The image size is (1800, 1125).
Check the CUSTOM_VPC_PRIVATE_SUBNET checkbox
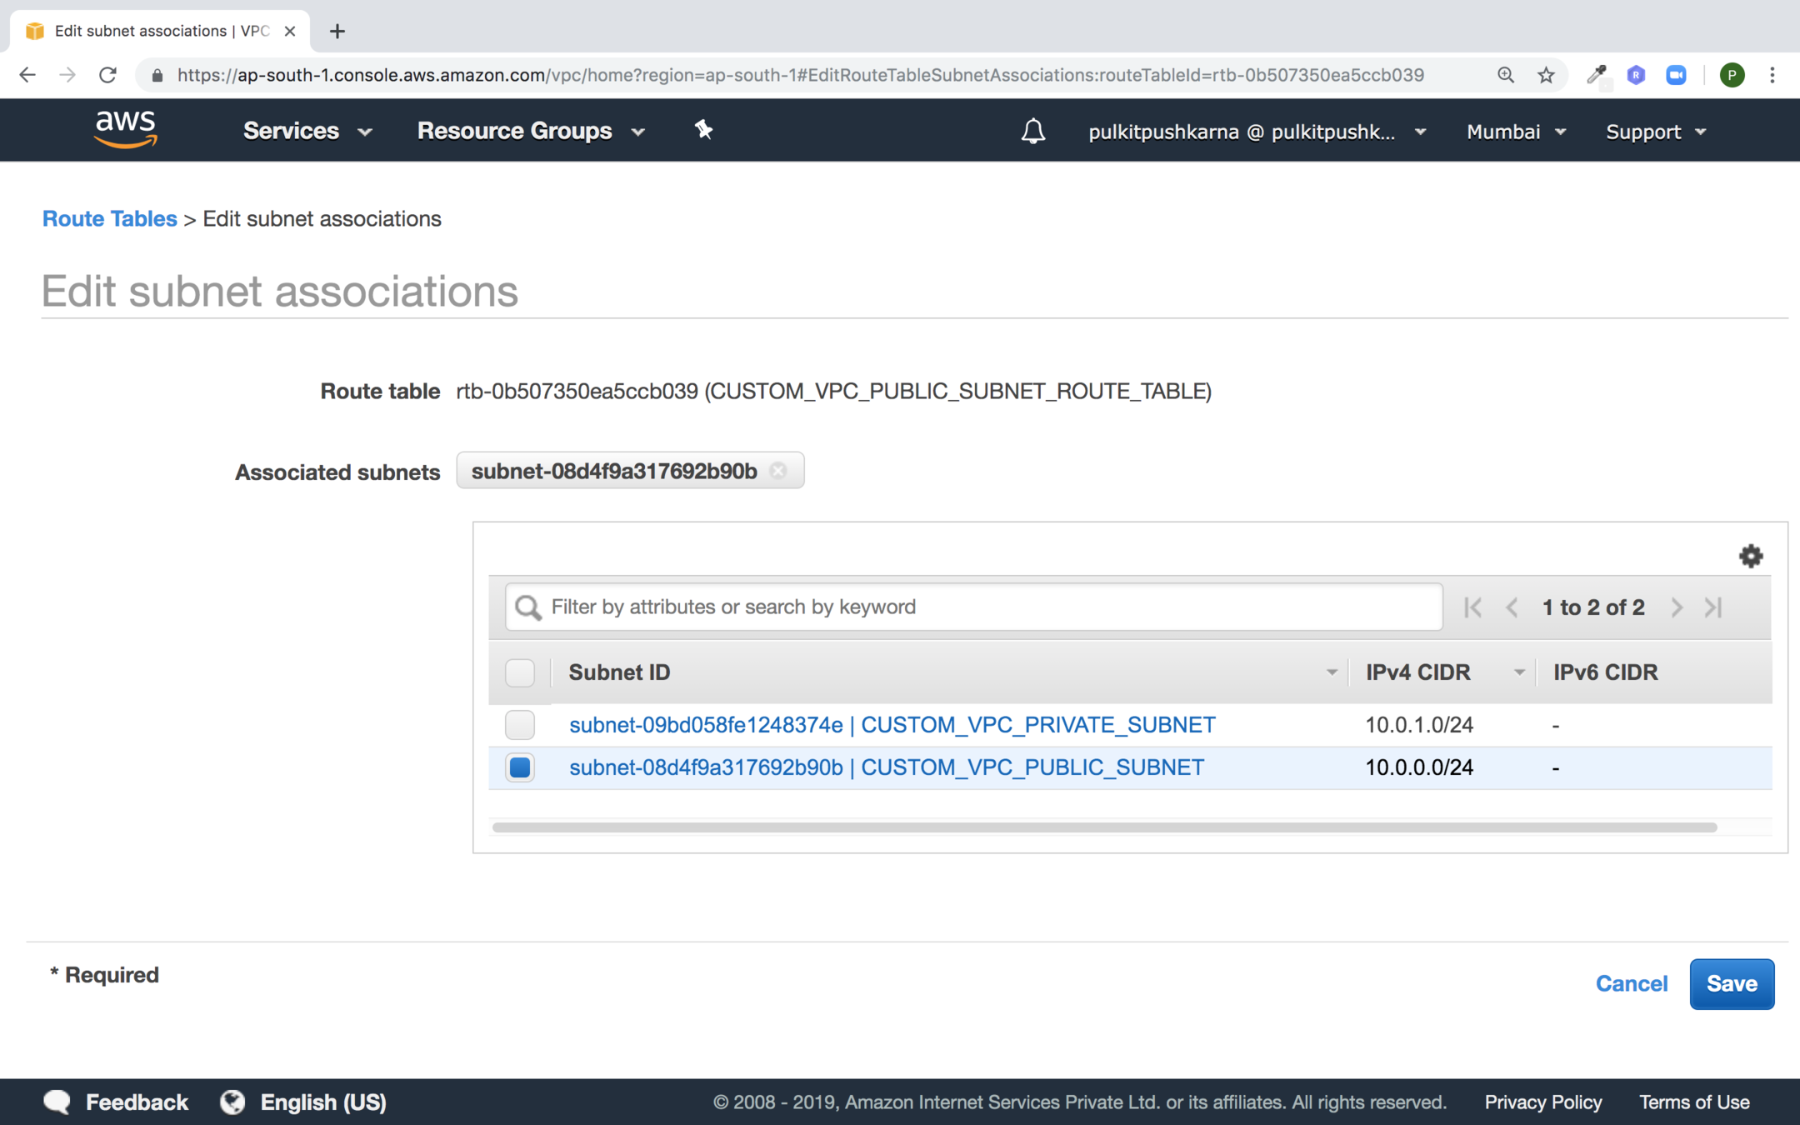(520, 725)
